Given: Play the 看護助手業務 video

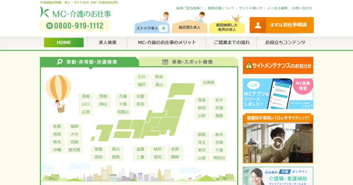Looking at the screenshot, I should 278,143.
